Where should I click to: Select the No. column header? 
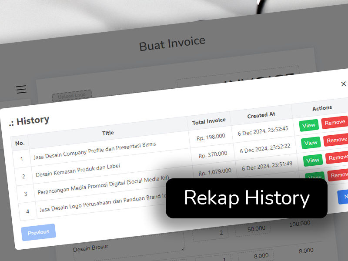[20, 144]
